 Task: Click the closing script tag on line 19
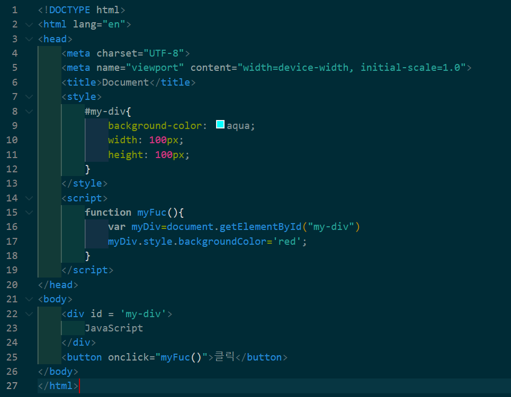tap(87, 270)
